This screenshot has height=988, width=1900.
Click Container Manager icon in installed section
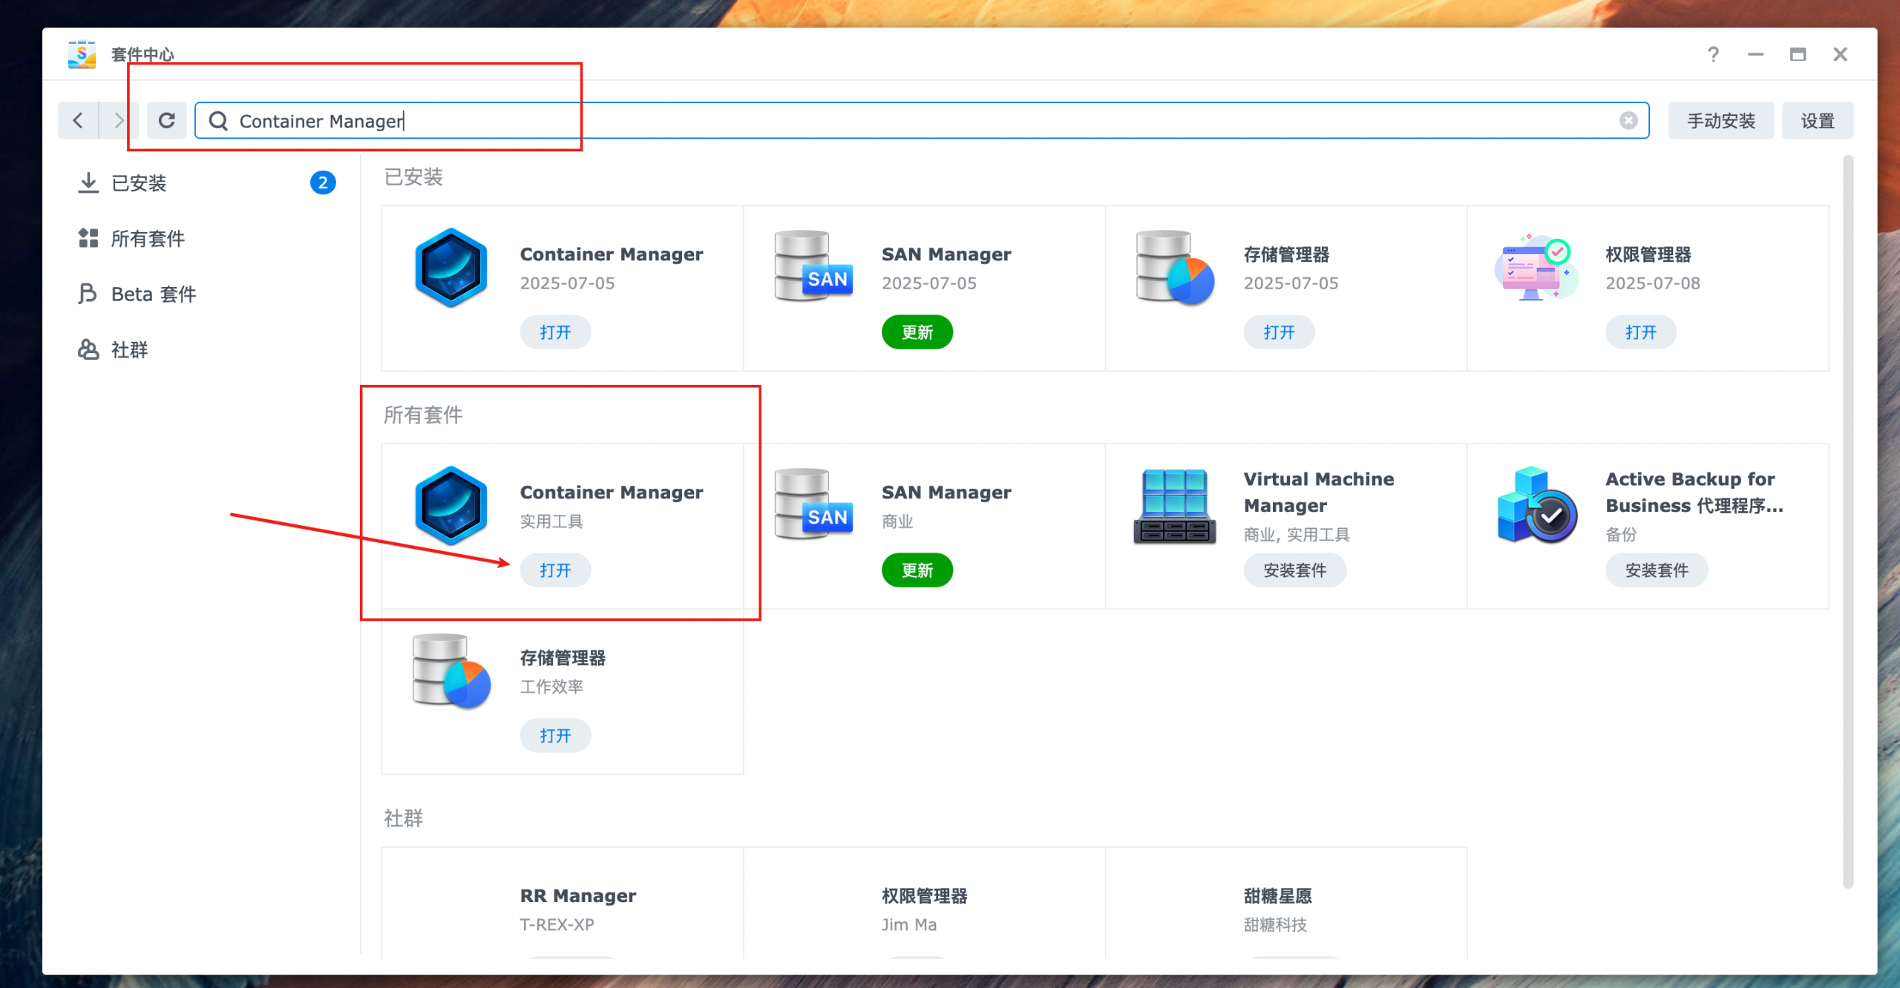point(451,267)
